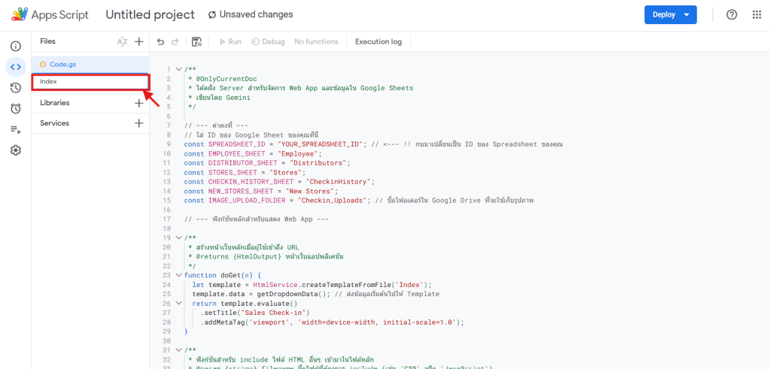This screenshot has width=769, height=369.
Task: Click the Undo arrow in toolbar
Action: (x=160, y=42)
